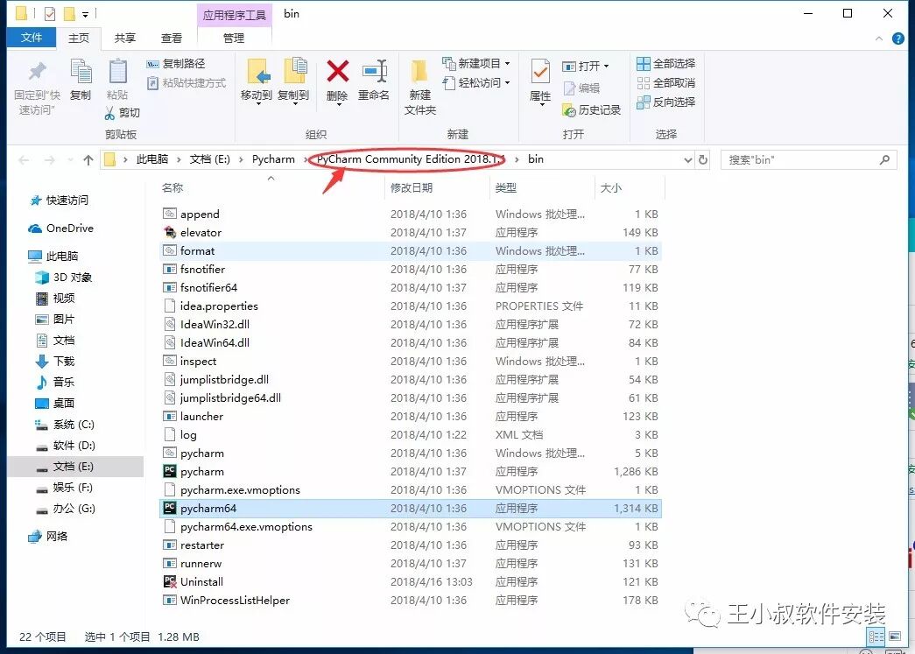Click Pycharm breadcrumb in the address bar
Image resolution: width=915 pixels, height=654 pixels.
point(273,159)
